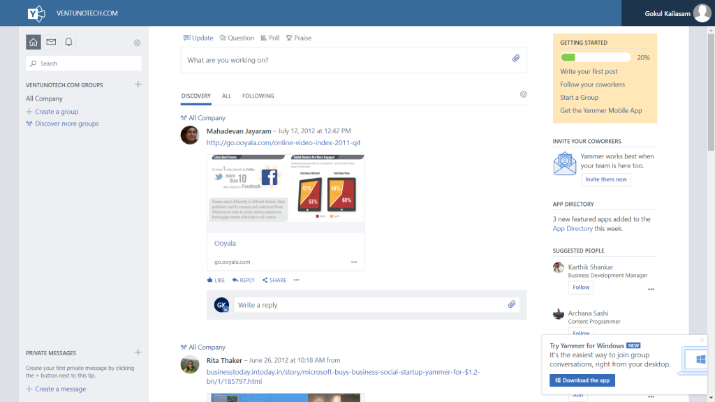The width and height of the screenshot is (715, 402).
Task: Click the plus icon next to VENTUNOTECH.COM GROUPS
Action: click(x=138, y=84)
